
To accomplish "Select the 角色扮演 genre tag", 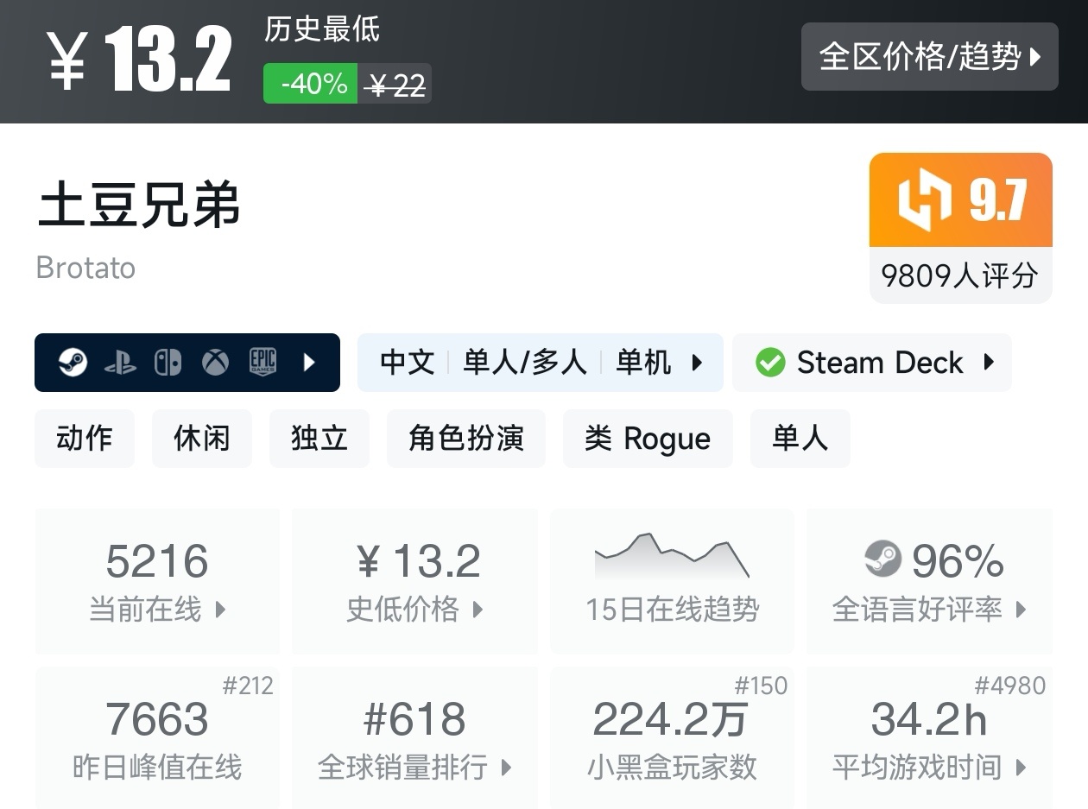I will click(x=466, y=439).
